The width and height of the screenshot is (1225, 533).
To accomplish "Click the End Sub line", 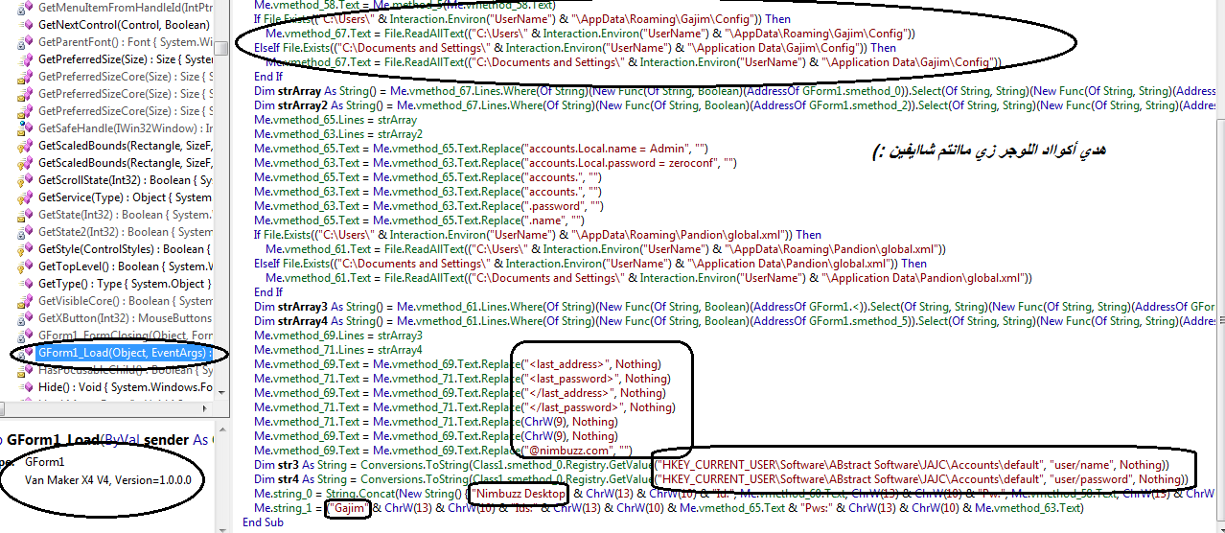I will tap(264, 522).
